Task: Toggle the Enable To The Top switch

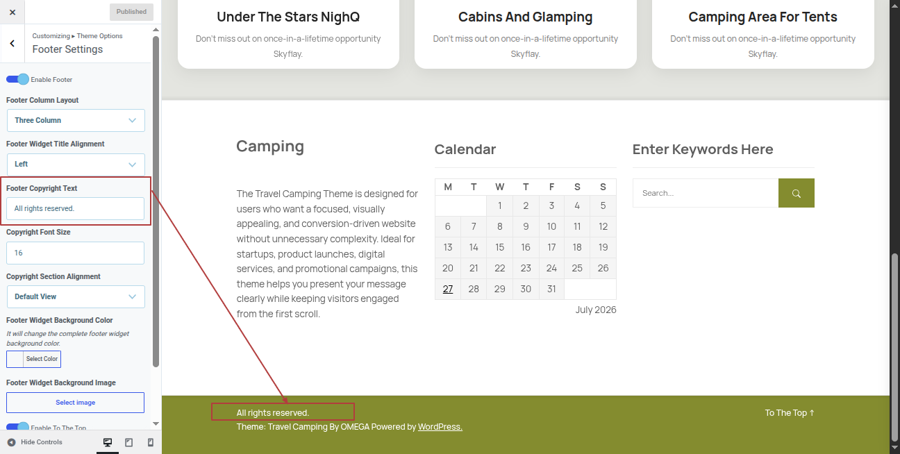Action: coord(17,427)
